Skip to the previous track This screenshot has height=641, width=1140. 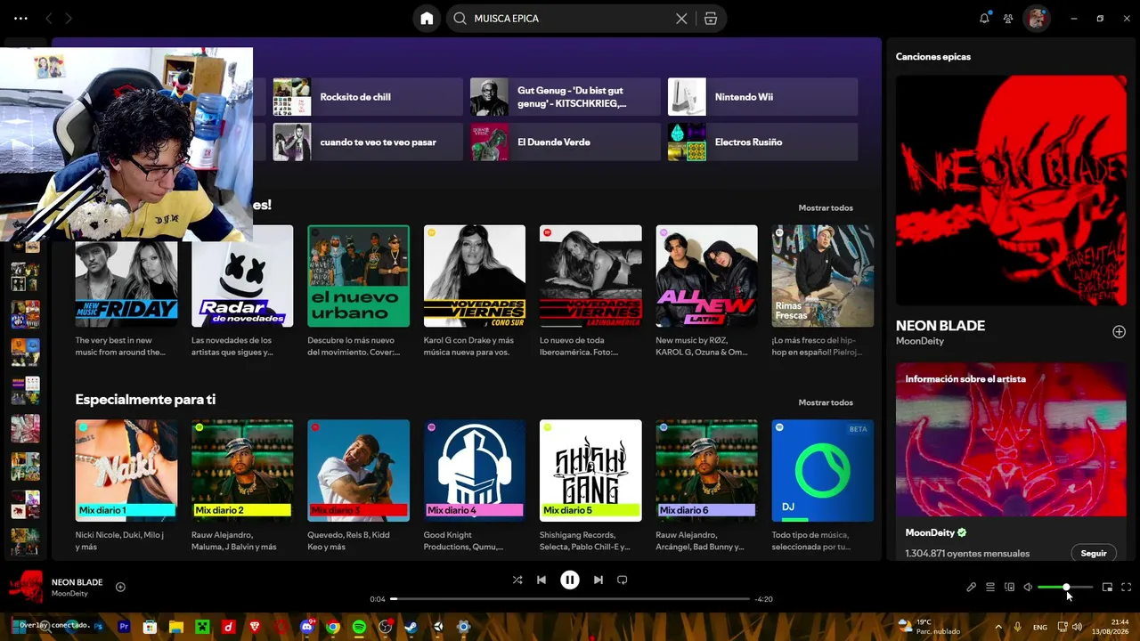point(541,580)
